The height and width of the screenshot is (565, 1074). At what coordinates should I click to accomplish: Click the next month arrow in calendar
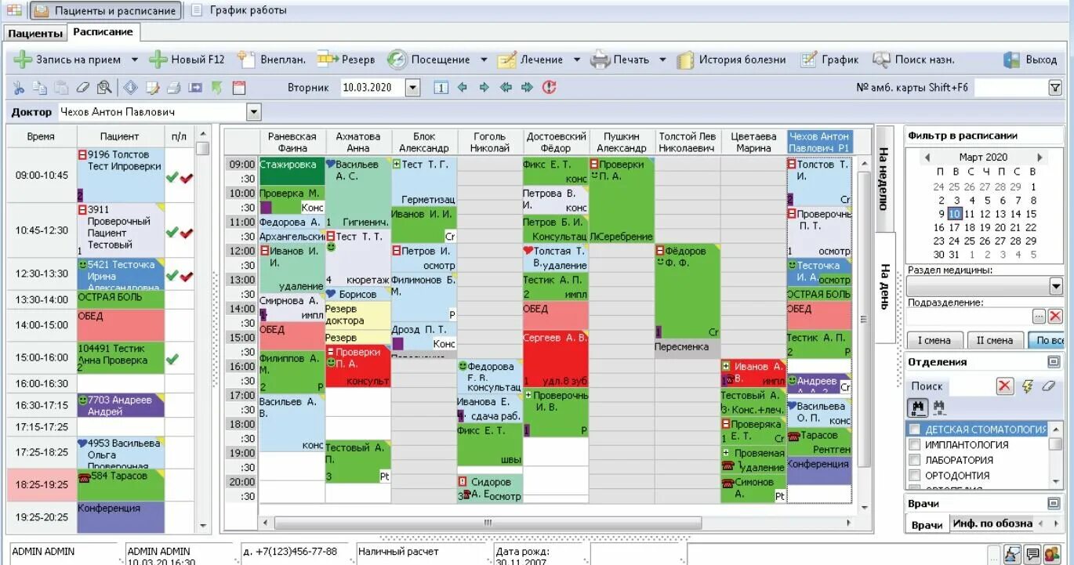(1040, 158)
